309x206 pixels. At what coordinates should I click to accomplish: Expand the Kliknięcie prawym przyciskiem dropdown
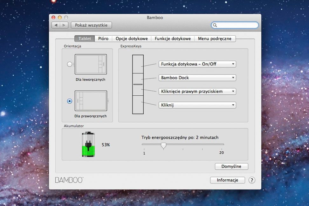[197, 91]
